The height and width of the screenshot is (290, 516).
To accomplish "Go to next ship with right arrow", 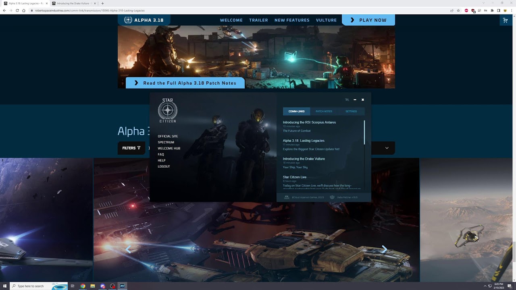I will 384,249.
